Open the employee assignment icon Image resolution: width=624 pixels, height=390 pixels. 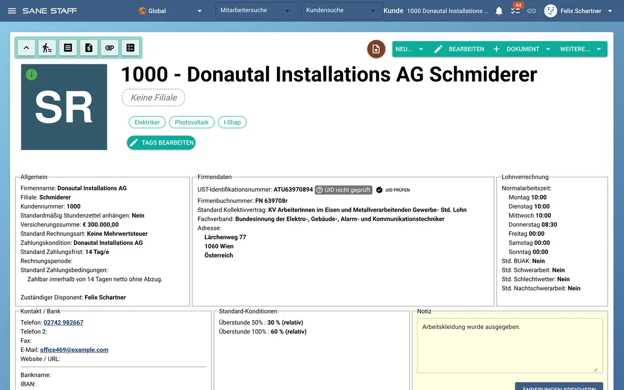tap(47, 48)
